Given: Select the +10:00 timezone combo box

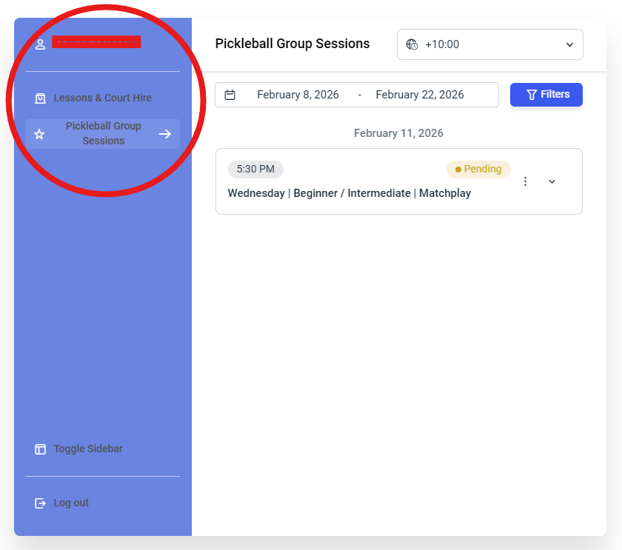Looking at the screenshot, I should click(x=489, y=44).
